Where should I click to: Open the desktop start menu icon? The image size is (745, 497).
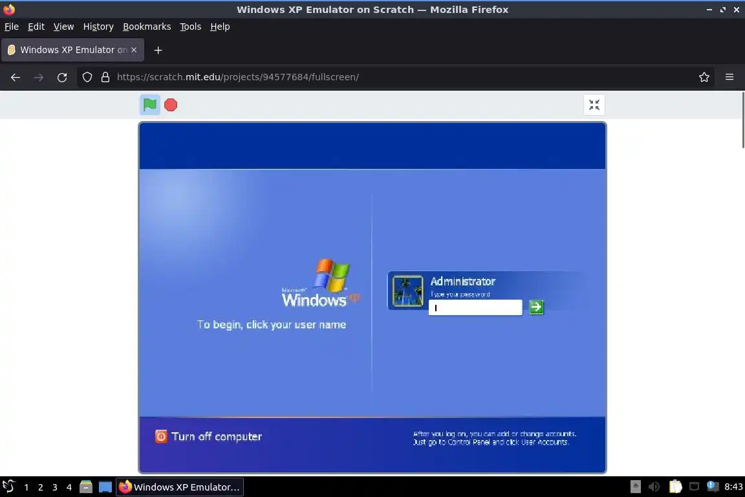coord(8,487)
